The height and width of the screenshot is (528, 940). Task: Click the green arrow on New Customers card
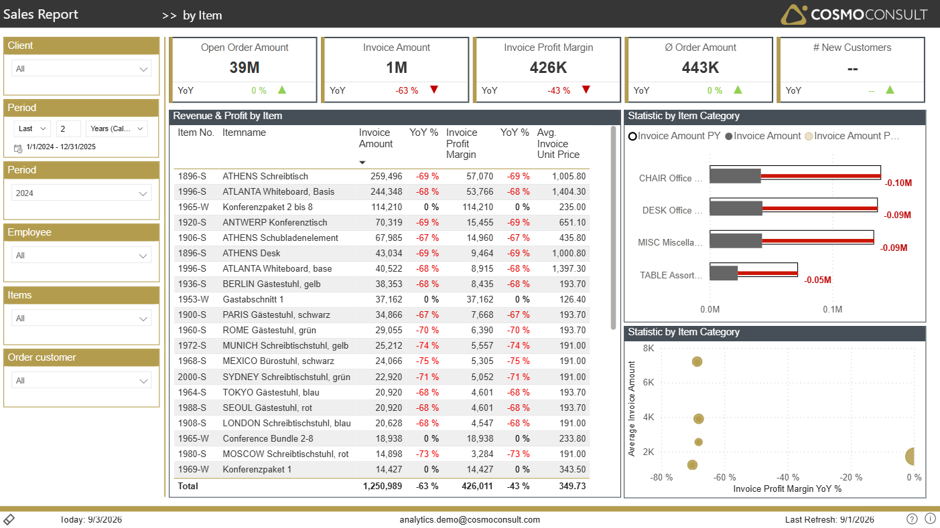tap(890, 90)
